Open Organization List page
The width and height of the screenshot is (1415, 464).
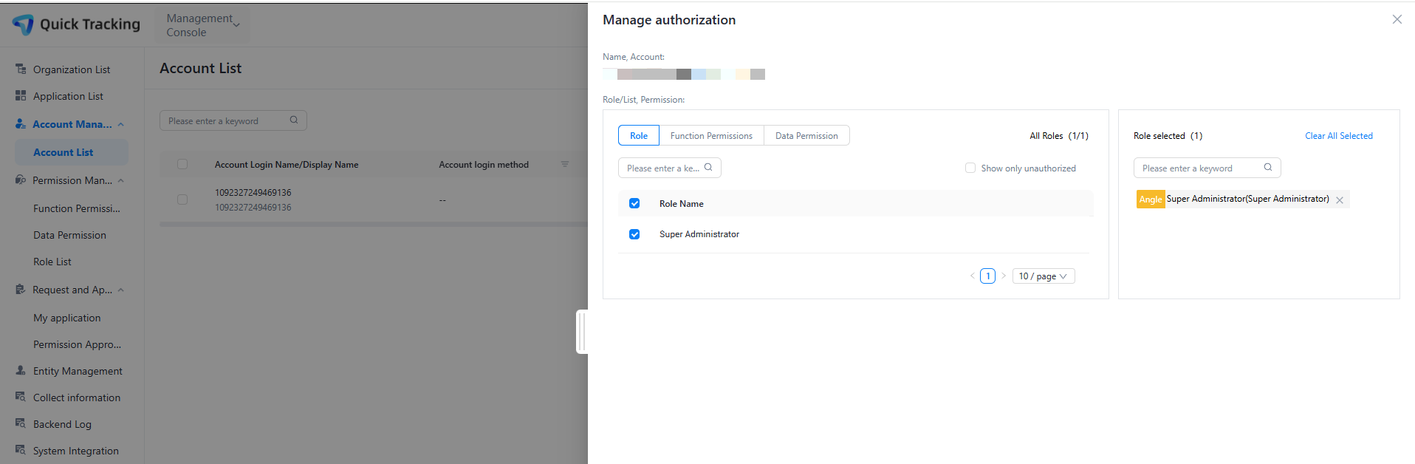(72, 69)
